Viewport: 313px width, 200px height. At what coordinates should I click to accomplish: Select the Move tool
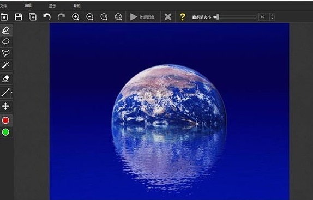(5, 106)
